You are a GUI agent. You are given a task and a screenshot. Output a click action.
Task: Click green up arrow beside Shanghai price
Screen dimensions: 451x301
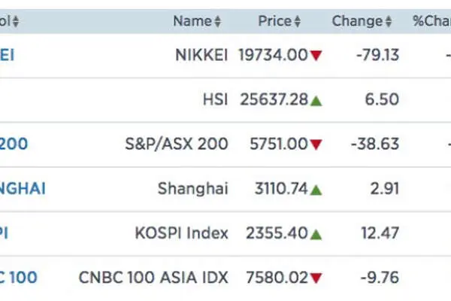(316, 190)
